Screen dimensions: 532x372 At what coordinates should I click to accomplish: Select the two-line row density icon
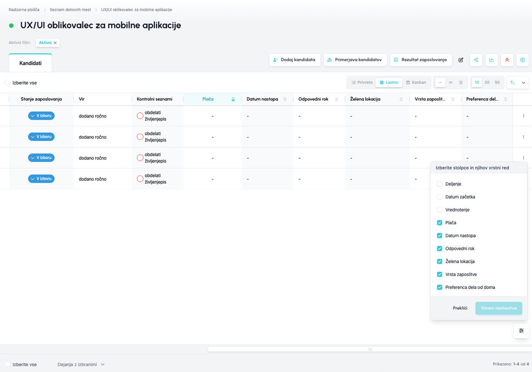tap(450, 82)
